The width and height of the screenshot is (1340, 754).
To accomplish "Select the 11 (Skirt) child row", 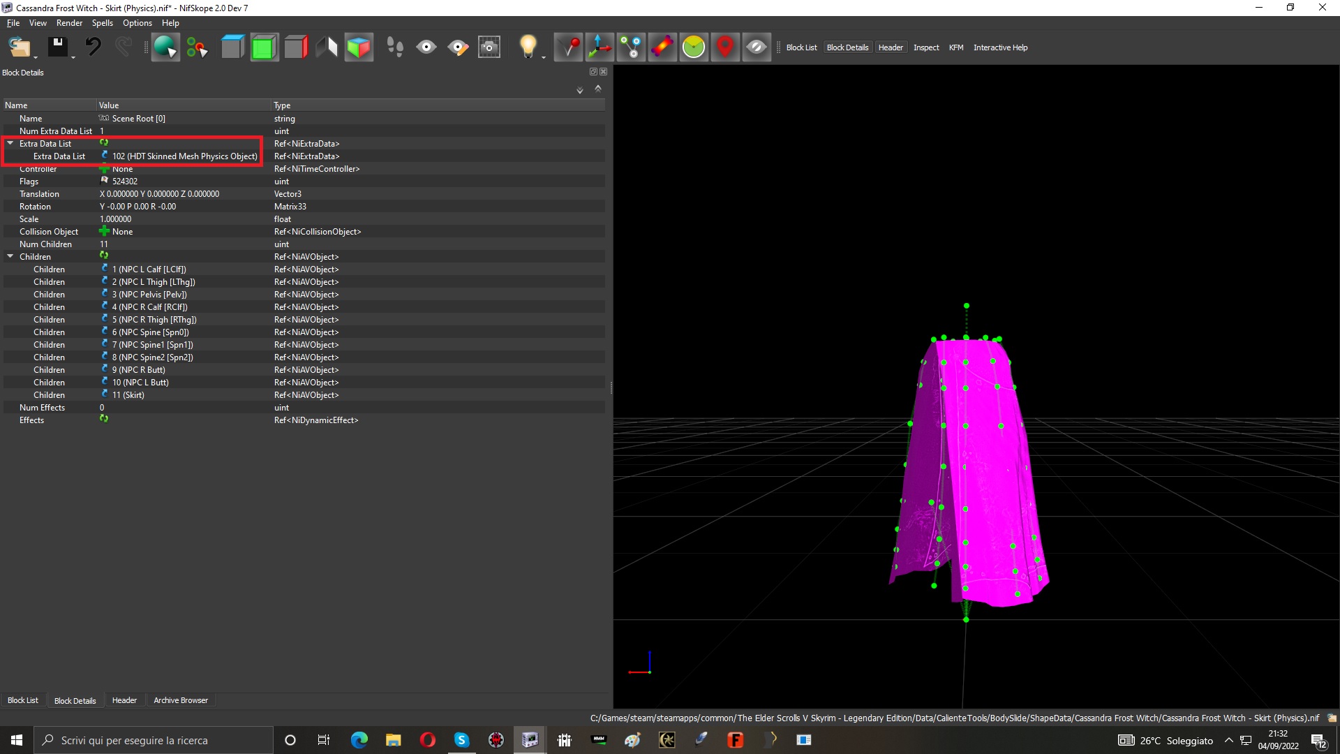I will pyautogui.click(x=304, y=395).
